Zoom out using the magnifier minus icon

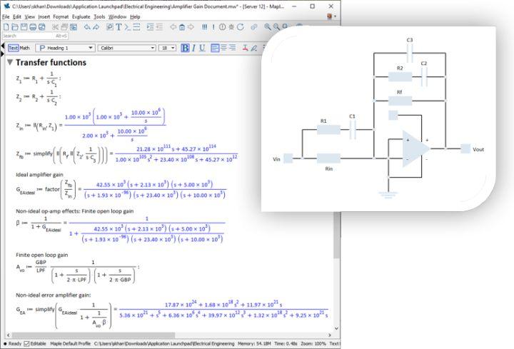click(277, 27)
